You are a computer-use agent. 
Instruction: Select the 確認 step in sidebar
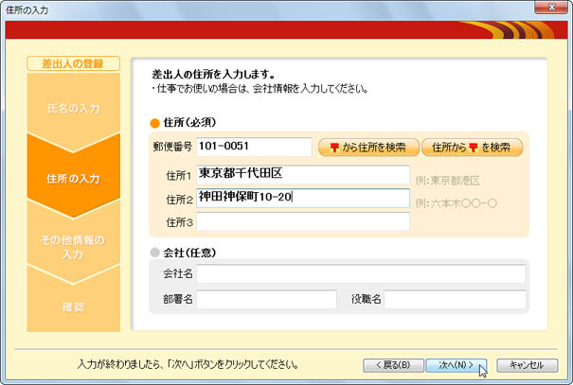(73, 306)
